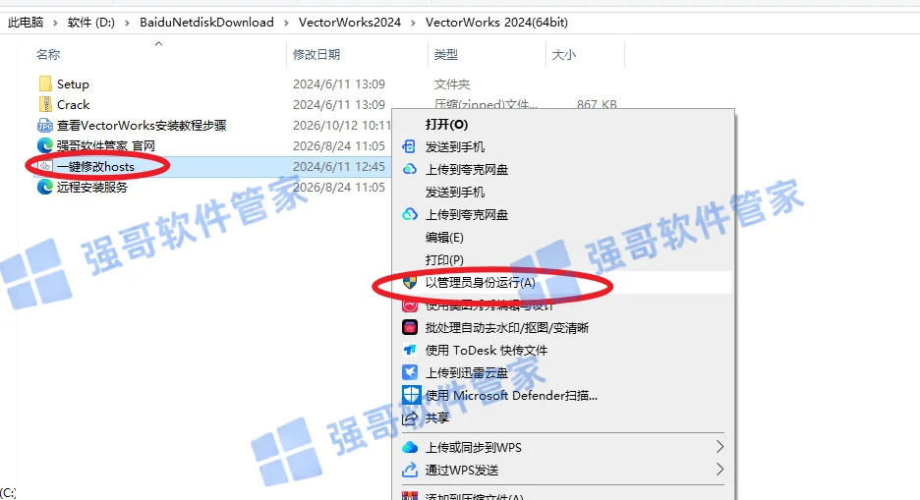The image size is (920, 500).
Task: Select the file name 一键修改hosts
Action: pos(95,166)
